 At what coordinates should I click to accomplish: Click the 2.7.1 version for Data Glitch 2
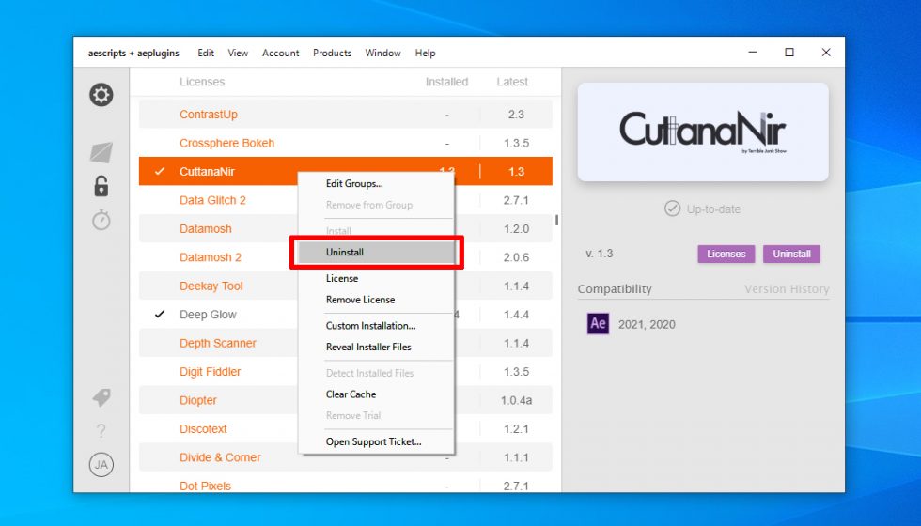(x=516, y=200)
